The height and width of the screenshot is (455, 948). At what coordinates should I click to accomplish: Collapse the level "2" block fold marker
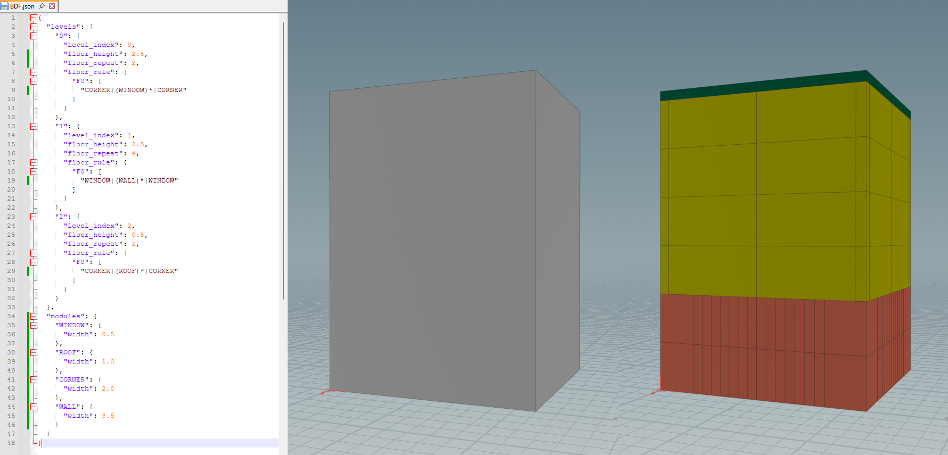[x=34, y=217]
